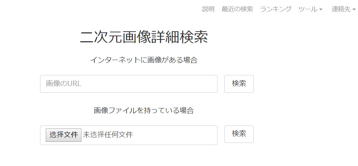
Task: Click the 二次元画像詳細検索 page heading
Action: tap(144, 37)
